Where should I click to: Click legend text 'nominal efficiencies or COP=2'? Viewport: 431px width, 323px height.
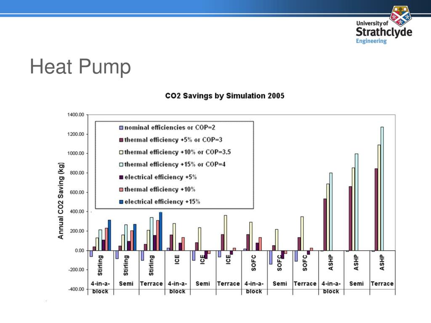point(170,128)
